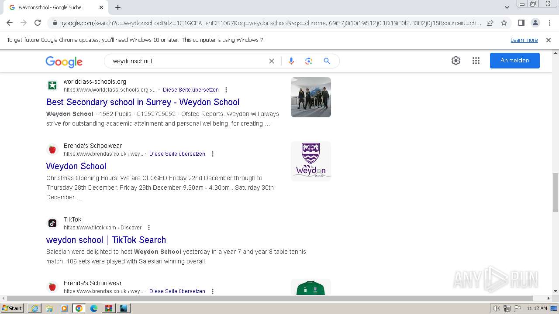View the worldclass-schools students thumbnail
Image resolution: width=559 pixels, height=314 pixels.
tap(311, 97)
